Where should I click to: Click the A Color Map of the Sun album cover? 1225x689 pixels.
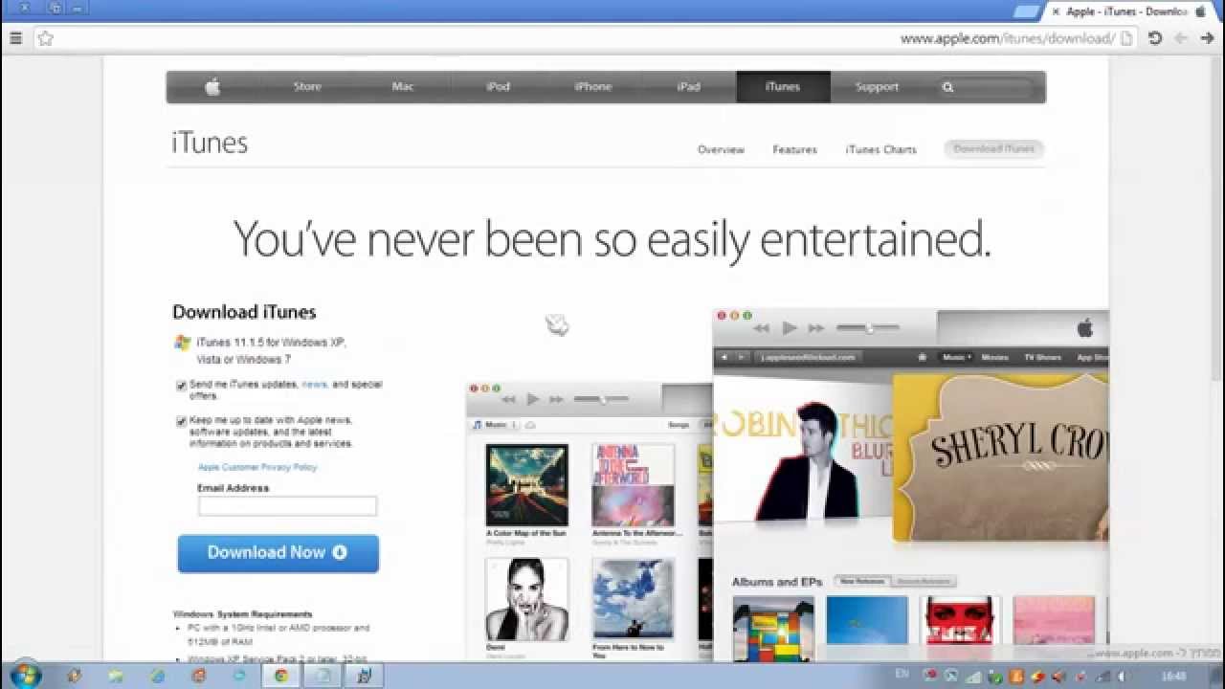click(x=526, y=484)
